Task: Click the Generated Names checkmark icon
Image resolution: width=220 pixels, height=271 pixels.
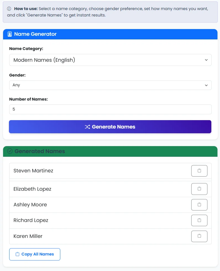Action: (x=10, y=151)
